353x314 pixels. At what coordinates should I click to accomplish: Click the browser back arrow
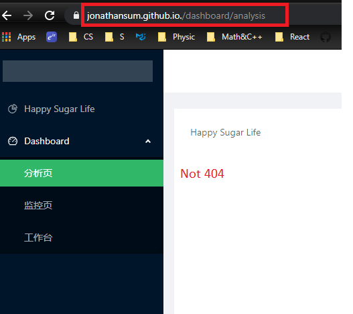coord(7,15)
